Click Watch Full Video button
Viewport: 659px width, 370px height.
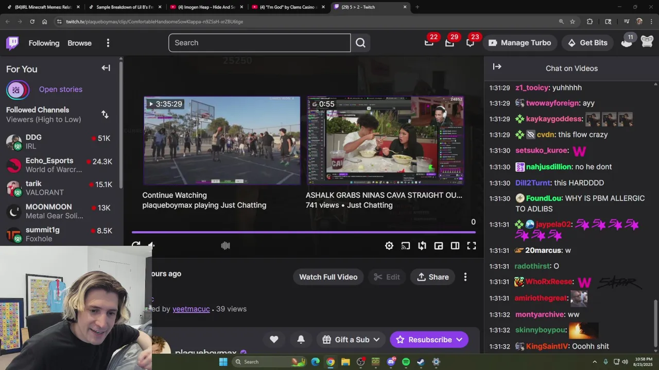328,277
